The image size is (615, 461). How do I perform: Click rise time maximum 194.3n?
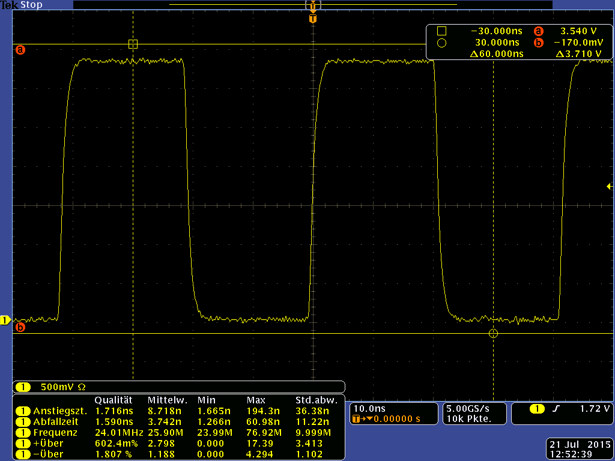[x=263, y=411]
